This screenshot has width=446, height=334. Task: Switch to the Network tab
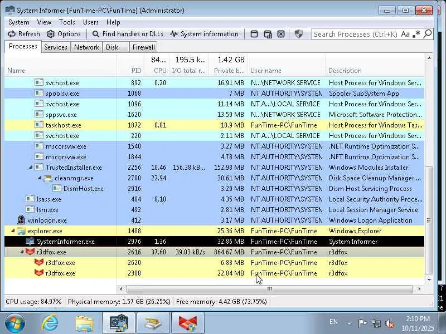[86, 47]
